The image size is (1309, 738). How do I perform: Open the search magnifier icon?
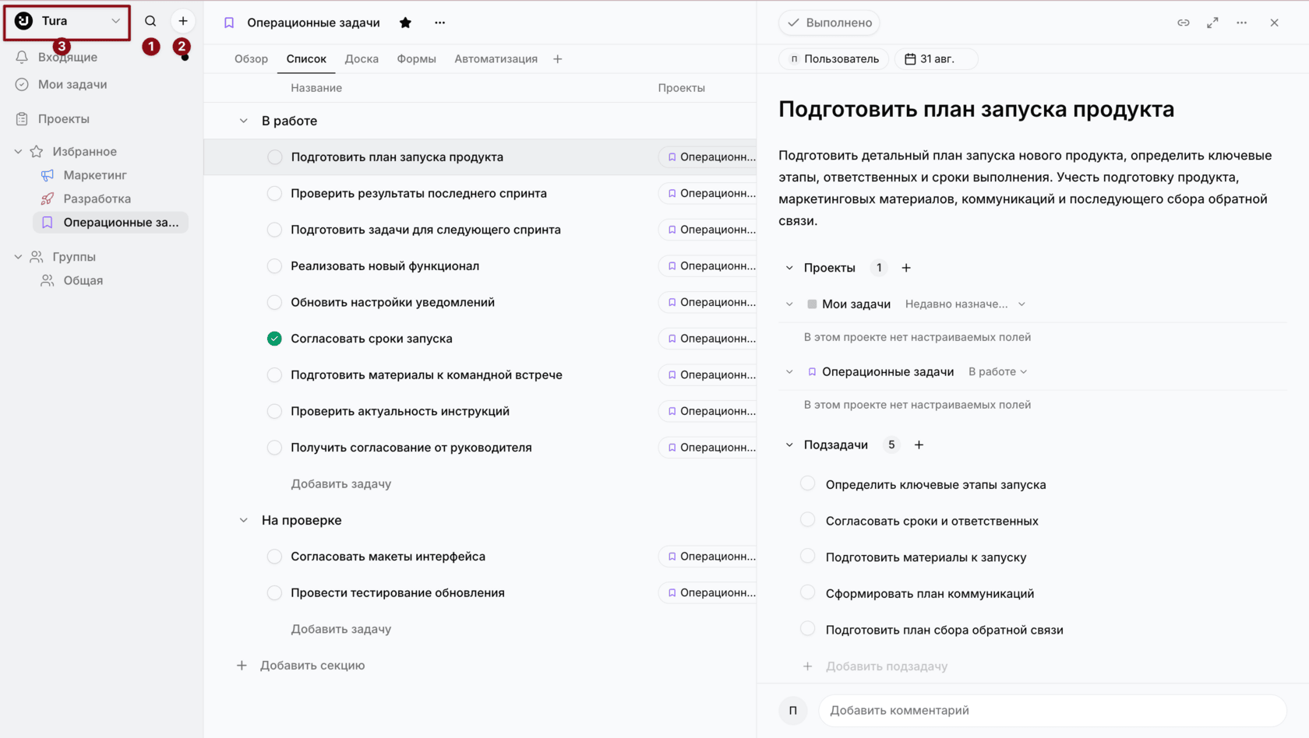[x=150, y=21]
